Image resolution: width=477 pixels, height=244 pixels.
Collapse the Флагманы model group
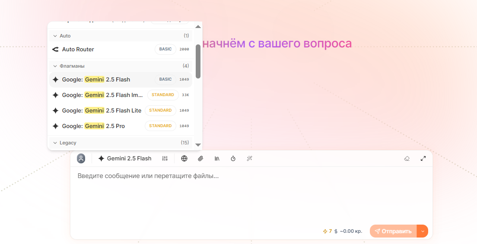121,66
